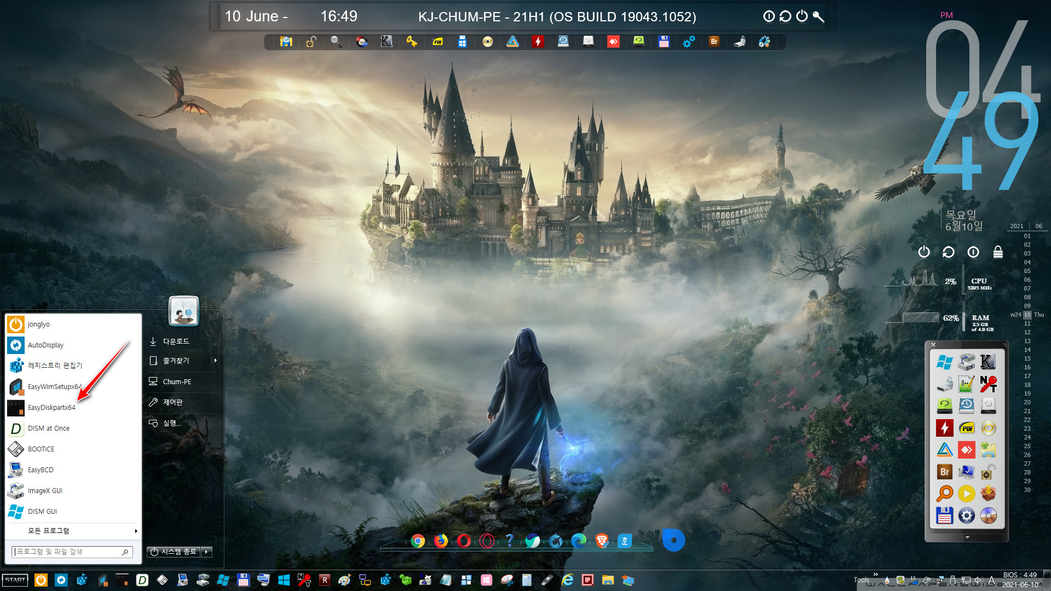Expand the Tools toolbar chevron in tray

click(x=875, y=575)
